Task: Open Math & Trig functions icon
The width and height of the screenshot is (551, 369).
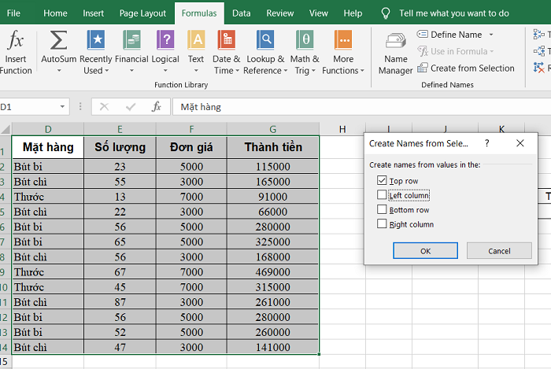Action: click(x=305, y=39)
